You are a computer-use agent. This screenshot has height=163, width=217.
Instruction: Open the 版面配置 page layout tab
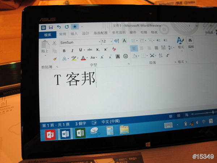click(x=101, y=33)
